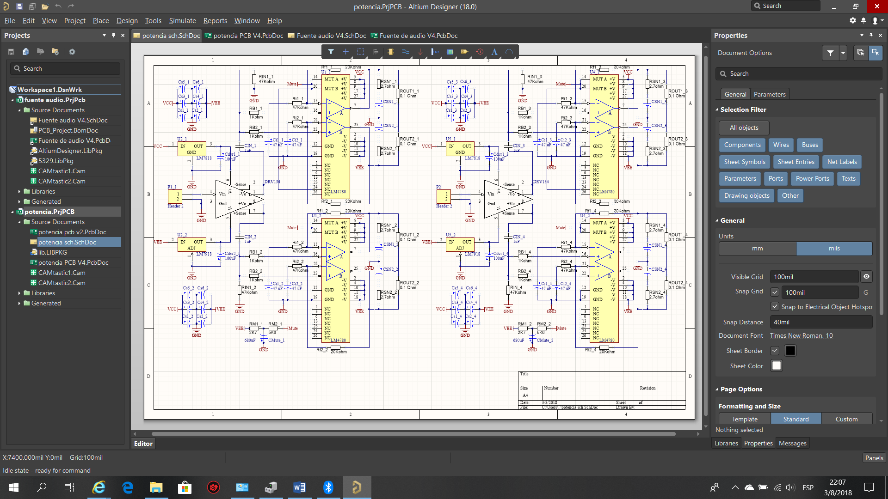This screenshot has width=888, height=499.
Task: Click the save icon in Projects panel
Action: [11, 52]
